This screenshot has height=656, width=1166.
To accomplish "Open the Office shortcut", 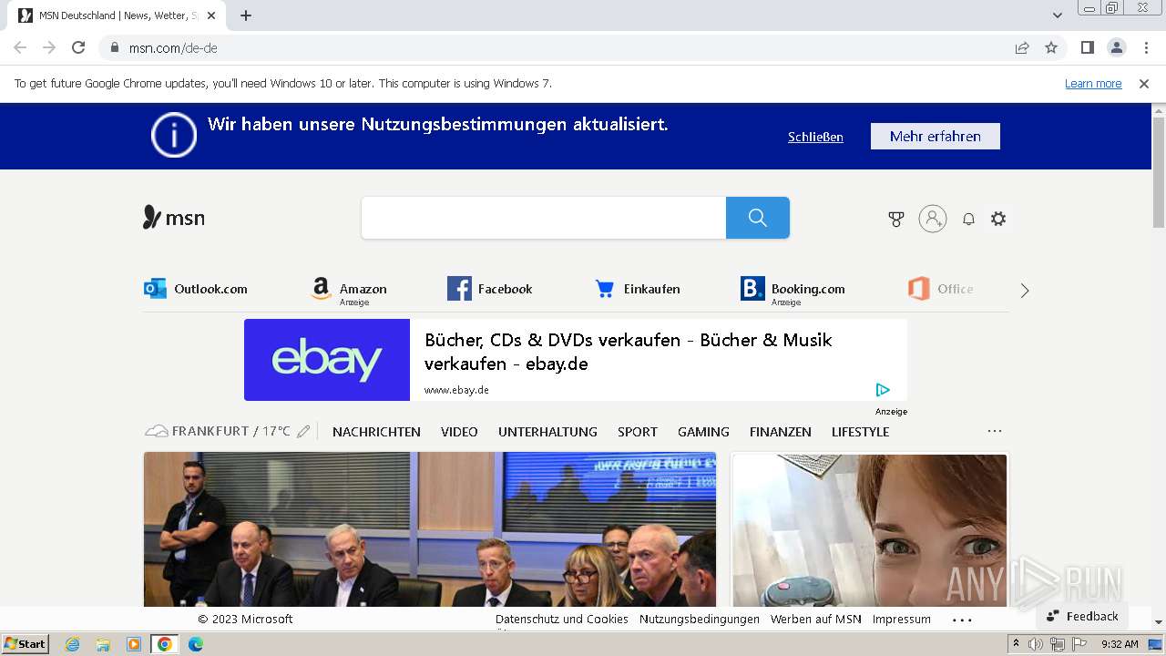I will pos(941,289).
